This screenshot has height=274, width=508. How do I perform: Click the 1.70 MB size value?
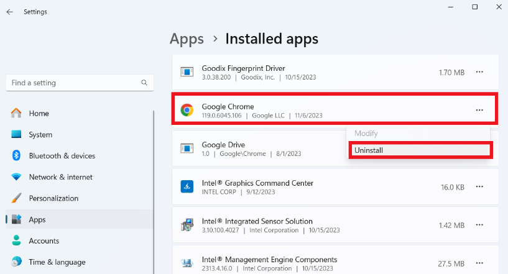451,72
